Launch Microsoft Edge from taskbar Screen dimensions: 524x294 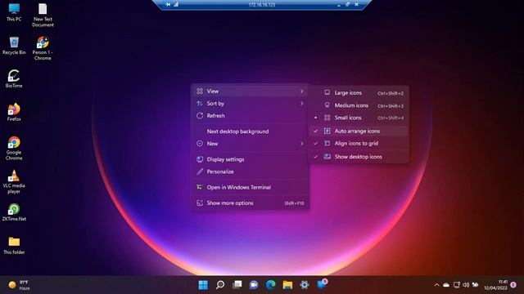pos(271,285)
